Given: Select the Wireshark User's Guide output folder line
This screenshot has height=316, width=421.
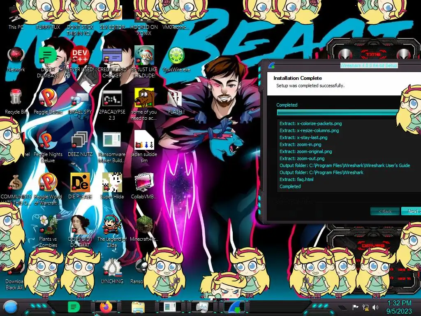Looking at the screenshot, I should [x=345, y=165].
